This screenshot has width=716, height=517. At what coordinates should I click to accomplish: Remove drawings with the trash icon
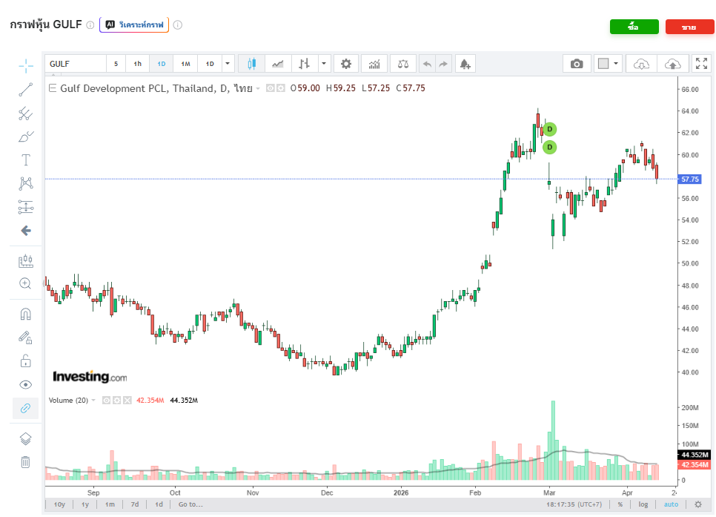[x=25, y=462]
